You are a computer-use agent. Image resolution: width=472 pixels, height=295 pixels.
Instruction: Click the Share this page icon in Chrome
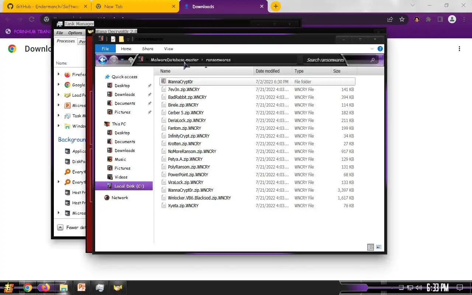[390, 19]
